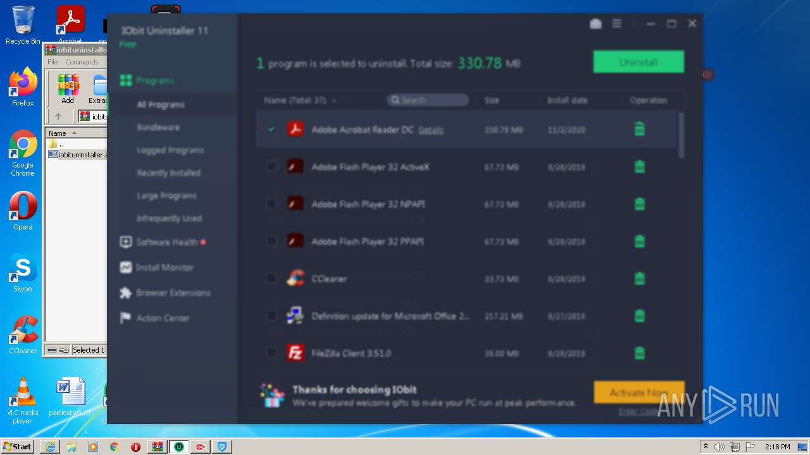
Task: Select Recently Installed in sidebar
Action: coord(168,173)
